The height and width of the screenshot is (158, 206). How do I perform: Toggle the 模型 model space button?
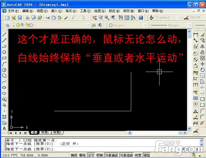pos(147,155)
